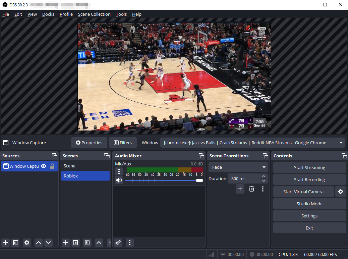This screenshot has width=348, height=259.
Task: Enable Studio Mode
Action: (x=309, y=204)
